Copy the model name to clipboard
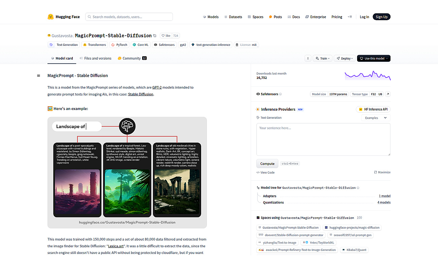The width and height of the screenshot is (438, 265). pyautogui.click(x=155, y=36)
